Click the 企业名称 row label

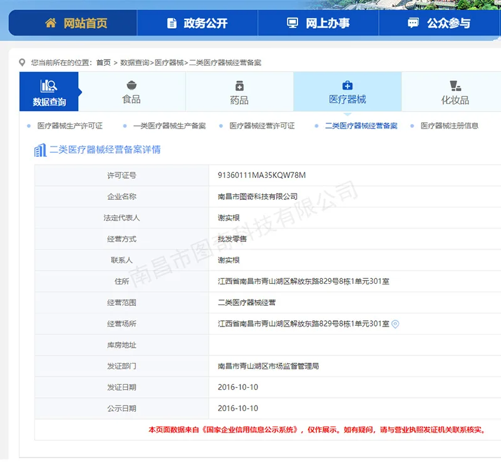tap(121, 197)
